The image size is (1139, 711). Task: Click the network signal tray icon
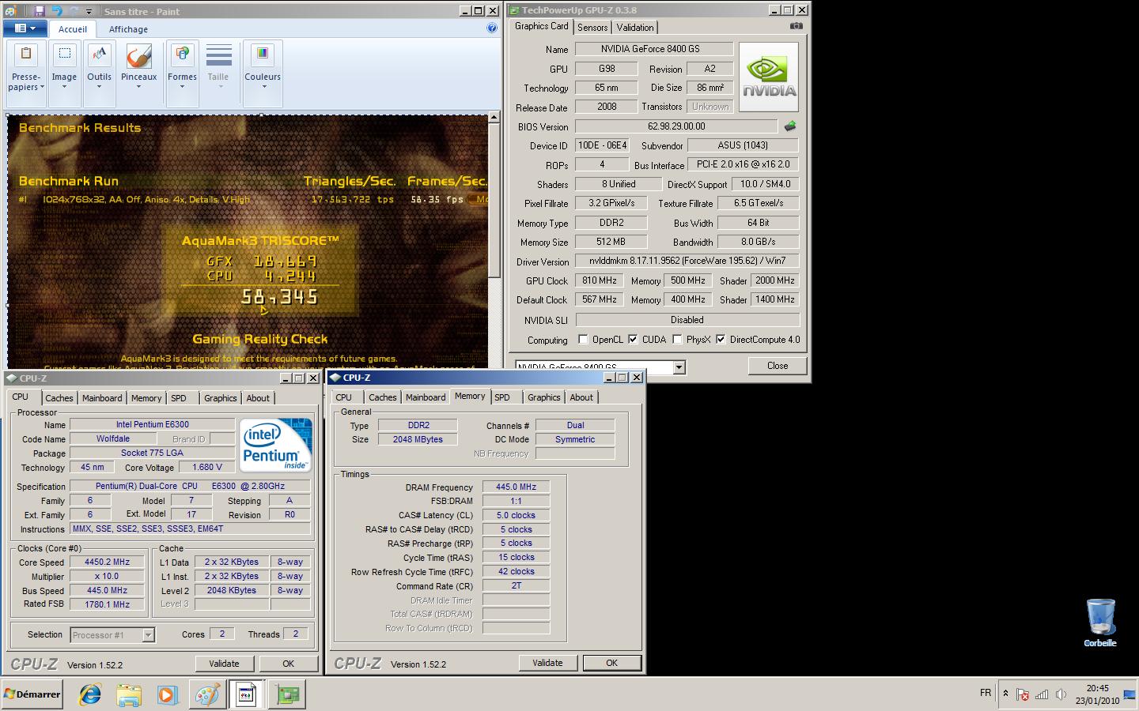coord(1042,694)
